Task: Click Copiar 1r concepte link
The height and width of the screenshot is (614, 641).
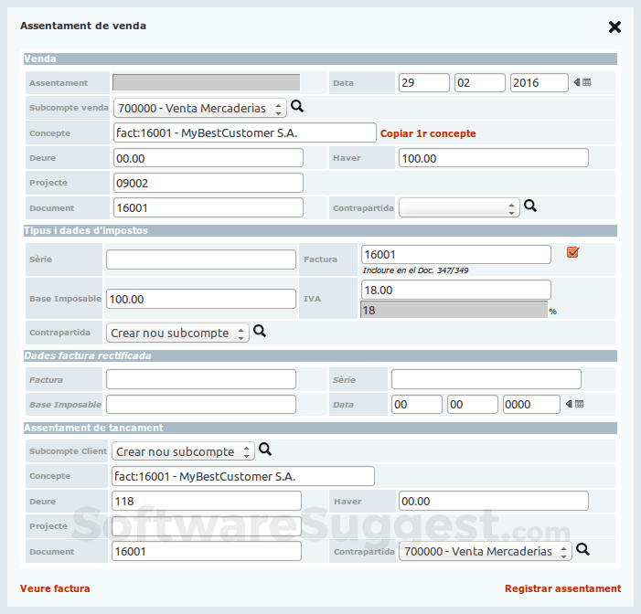Action: (428, 133)
